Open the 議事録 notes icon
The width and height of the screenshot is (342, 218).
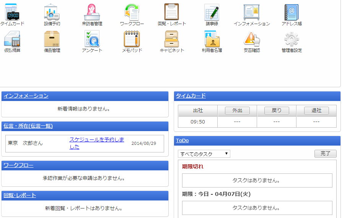[x=212, y=12]
